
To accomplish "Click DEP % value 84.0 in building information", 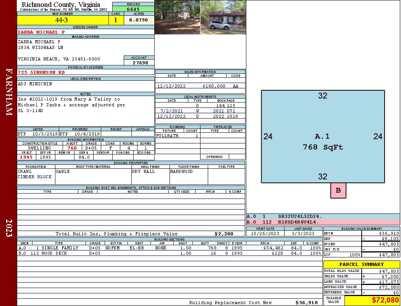I will 84,157.
